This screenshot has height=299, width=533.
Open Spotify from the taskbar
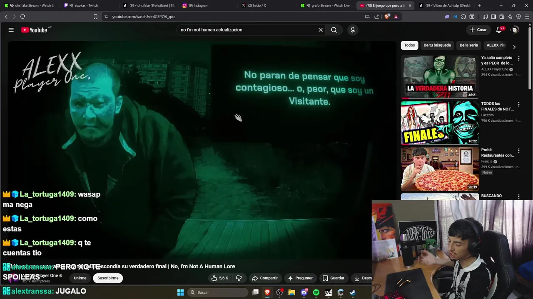coord(316,292)
